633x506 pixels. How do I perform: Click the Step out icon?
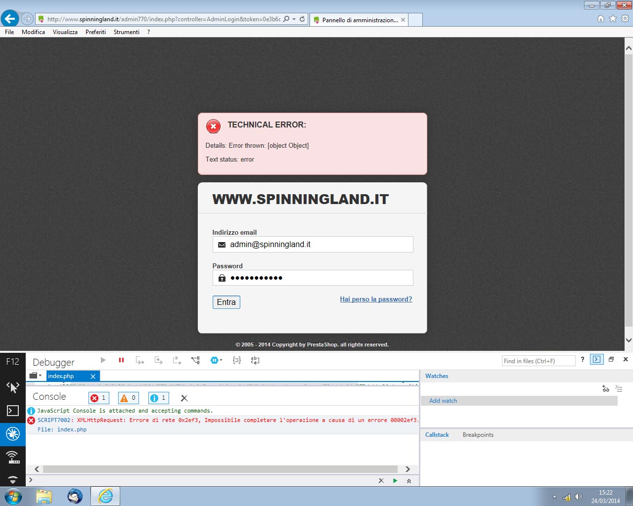click(177, 360)
